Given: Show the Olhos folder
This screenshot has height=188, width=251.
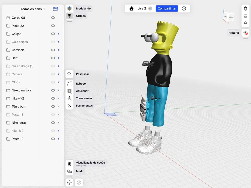Looking at the screenshot, I should tap(53, 82).
